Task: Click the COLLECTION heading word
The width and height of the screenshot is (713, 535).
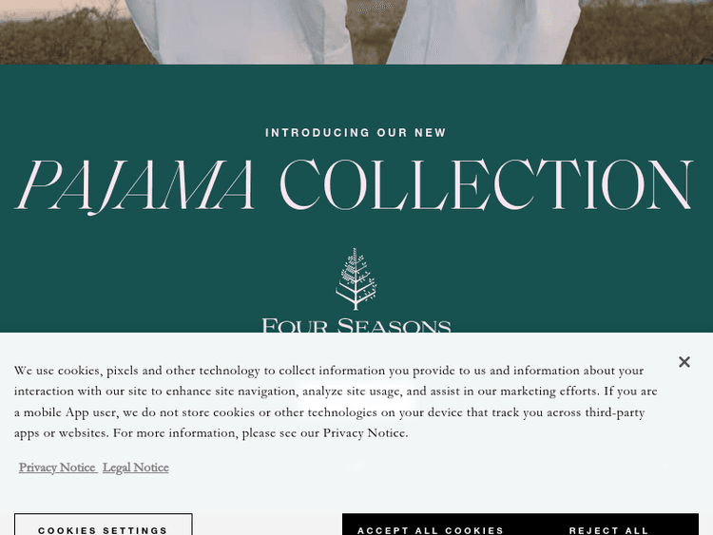Action: click(x=486, y=184)
